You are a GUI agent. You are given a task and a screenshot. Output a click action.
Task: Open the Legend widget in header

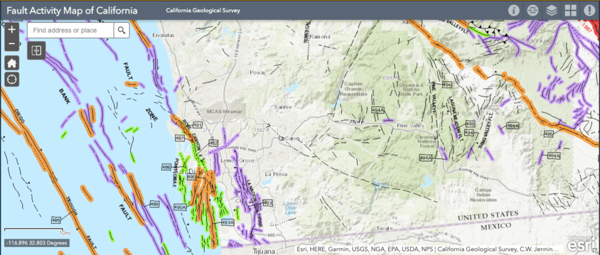coord(532,11)
